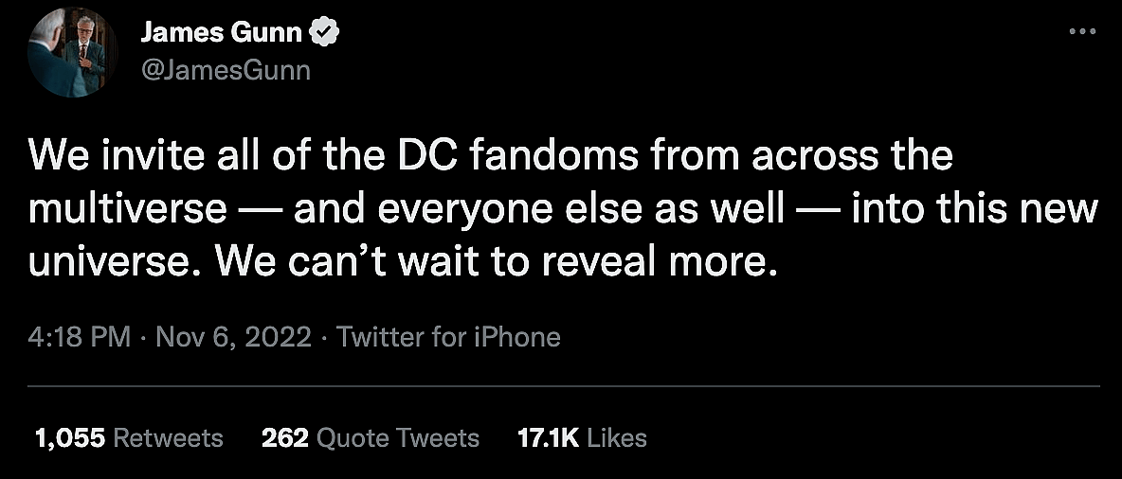Open James Gunn's profile avatar photo
This screenshot has height=479, width=1122.
click(73, 52)
